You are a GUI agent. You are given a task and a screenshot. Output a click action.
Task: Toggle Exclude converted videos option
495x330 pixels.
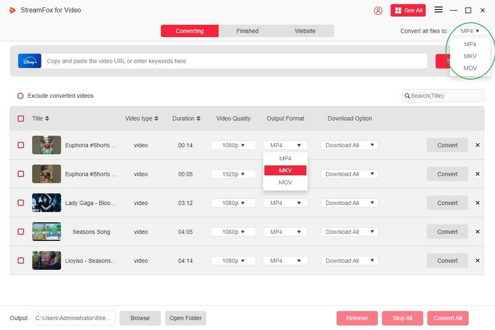pos(20,96)
